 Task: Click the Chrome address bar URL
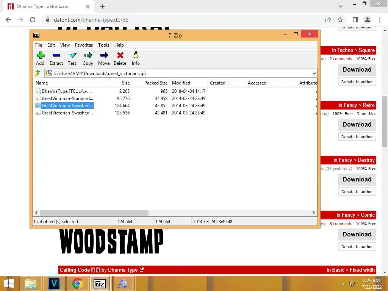(91, 20)
